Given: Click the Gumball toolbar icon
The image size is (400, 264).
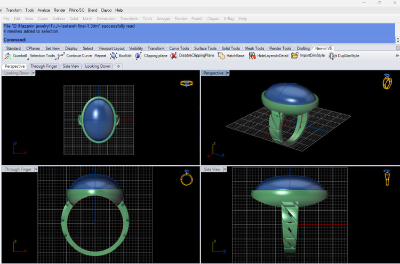Looking at the screenshot, I should 7,56.
